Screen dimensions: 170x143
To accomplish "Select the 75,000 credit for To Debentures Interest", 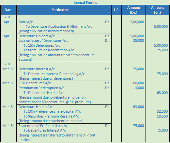I will (162, 130).
